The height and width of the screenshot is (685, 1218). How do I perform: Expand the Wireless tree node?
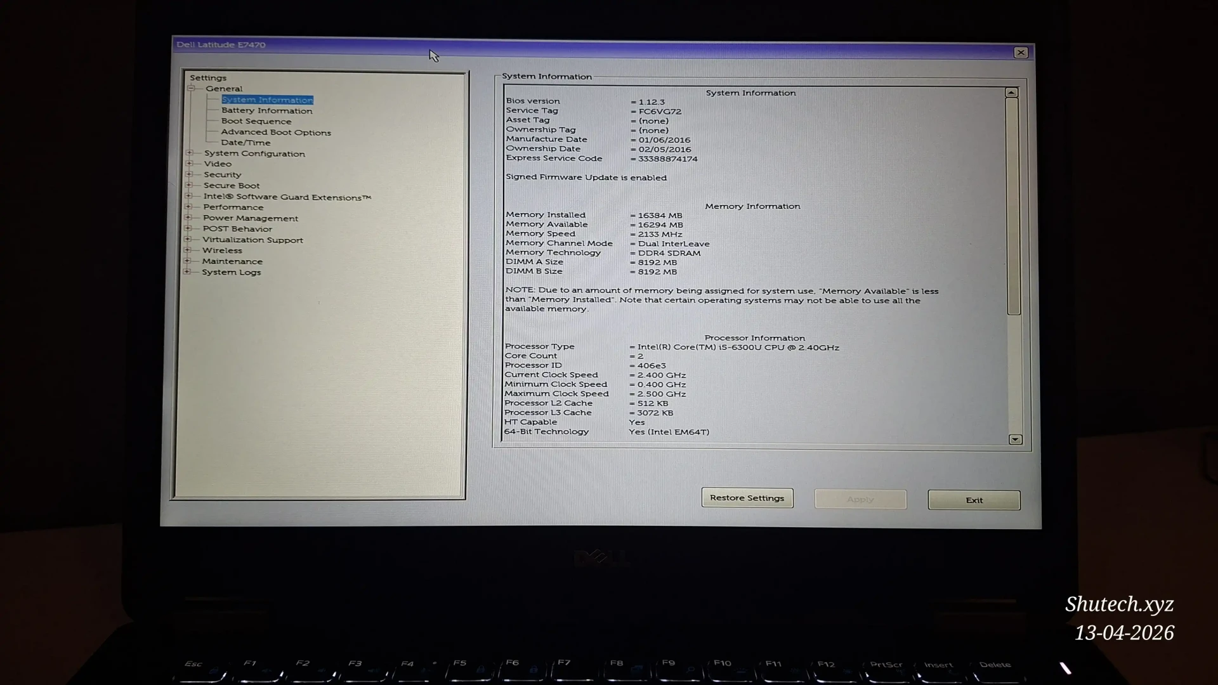coord(188,250)
